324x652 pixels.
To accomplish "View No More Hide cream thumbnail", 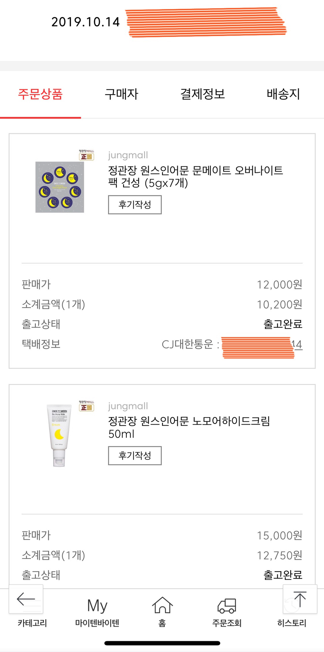I will click(59, 435).
